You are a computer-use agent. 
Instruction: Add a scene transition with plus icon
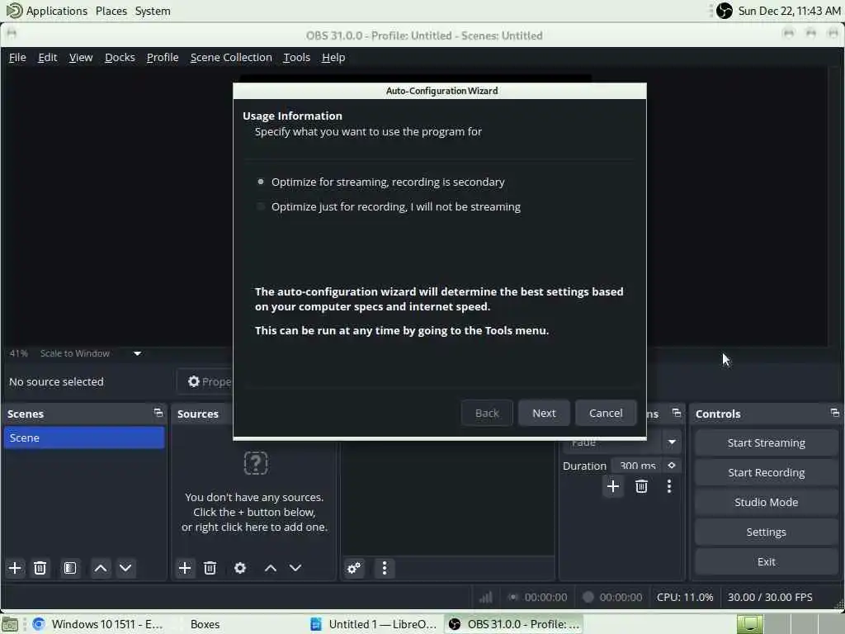(x=613, y=486)
